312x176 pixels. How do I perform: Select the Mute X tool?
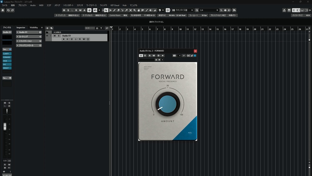pos(130,10)
